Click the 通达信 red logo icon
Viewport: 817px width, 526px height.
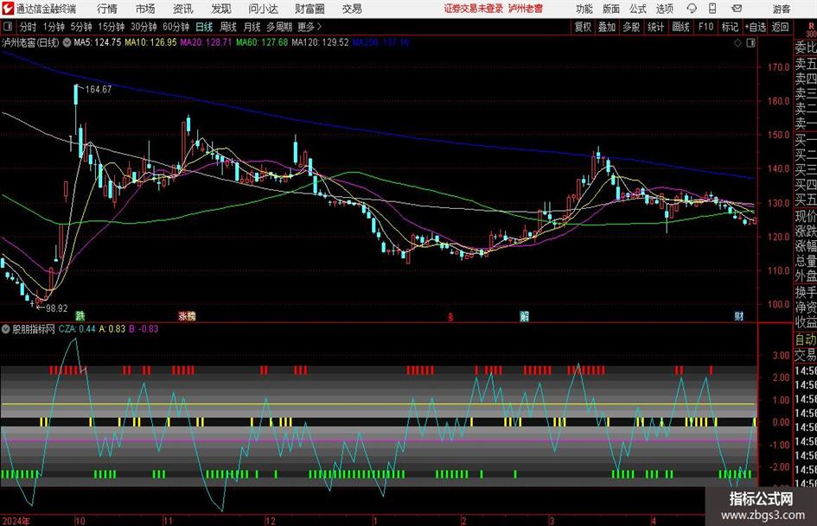coord(7,9)
